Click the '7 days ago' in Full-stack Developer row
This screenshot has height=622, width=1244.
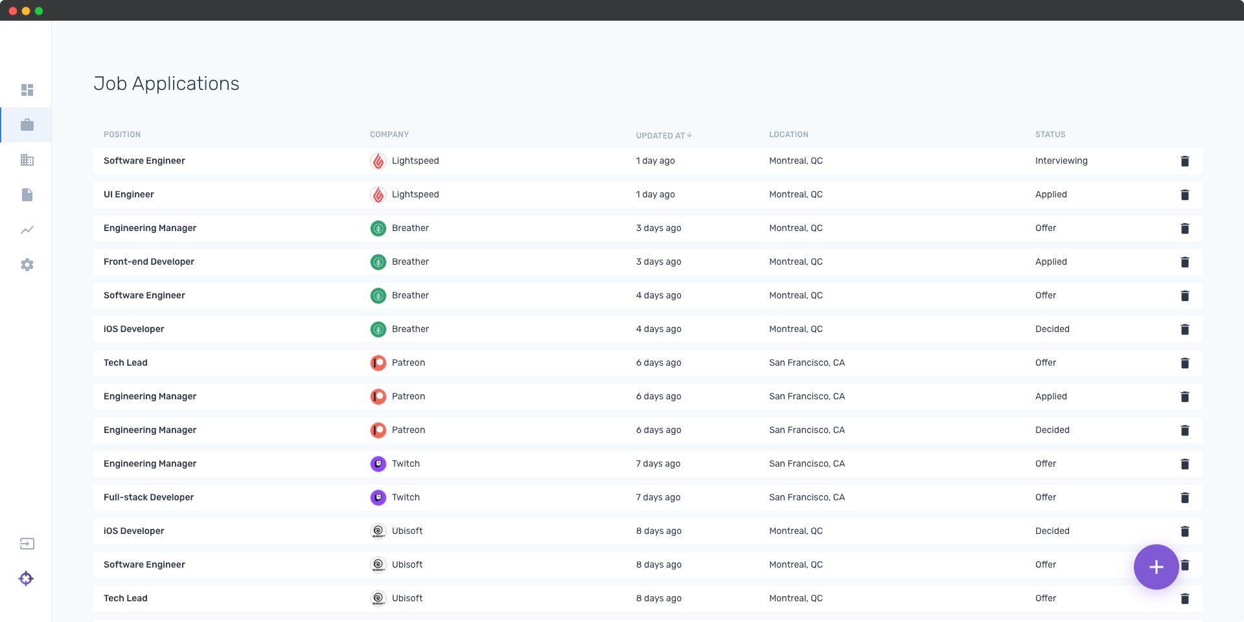coord(658,497)
